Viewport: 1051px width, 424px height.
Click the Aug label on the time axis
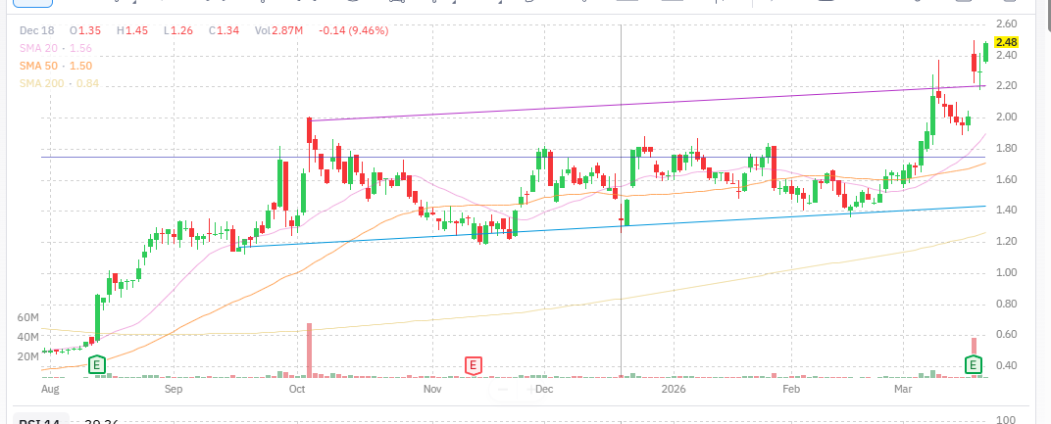(x=48, y=389)
